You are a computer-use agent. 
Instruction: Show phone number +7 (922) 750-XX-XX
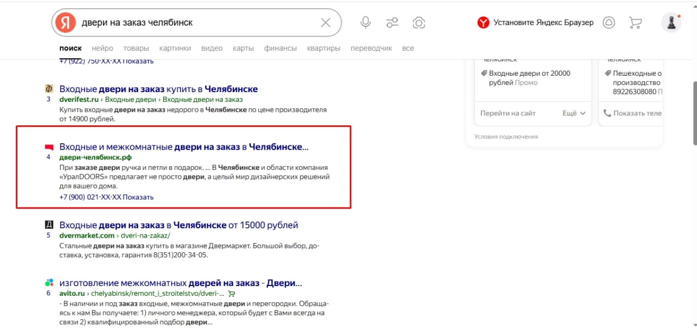(x=107, y=61)
